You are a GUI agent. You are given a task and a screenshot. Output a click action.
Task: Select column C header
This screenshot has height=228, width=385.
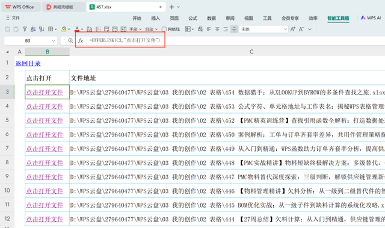pyautogui.click(x=251, y=52)
